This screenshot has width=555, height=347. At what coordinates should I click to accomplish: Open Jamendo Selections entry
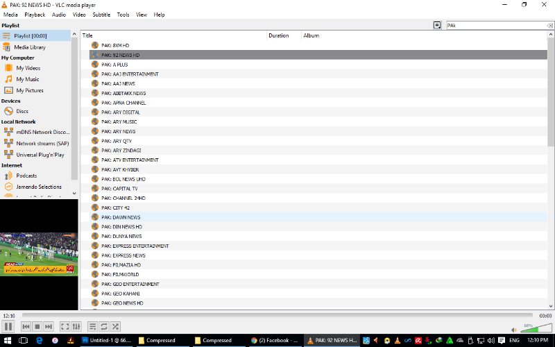[x=35, y=187]
